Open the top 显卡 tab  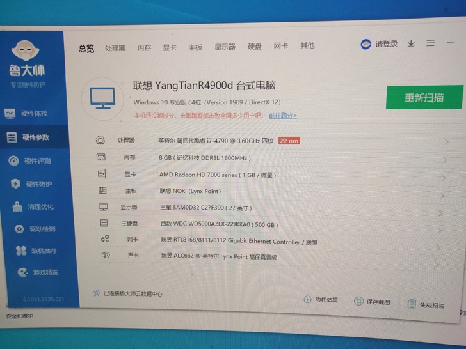pos(170,47)
